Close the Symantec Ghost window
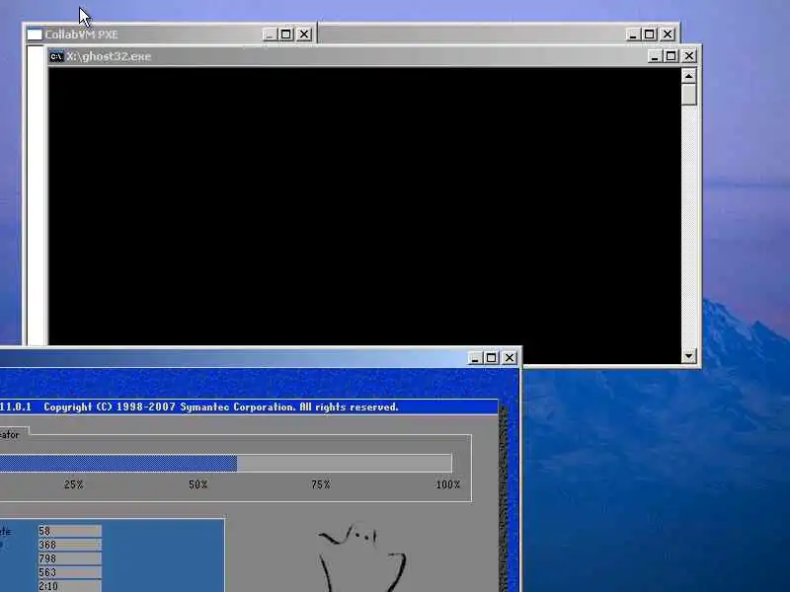This screenshot has height=592, width=790. [x=510, y=358]
